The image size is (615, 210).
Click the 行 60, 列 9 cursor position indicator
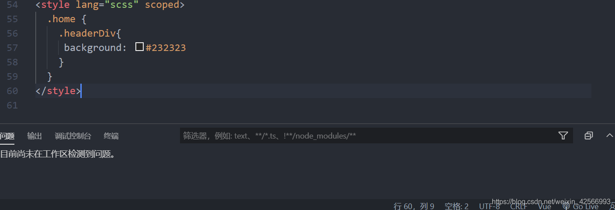(414, 206)
